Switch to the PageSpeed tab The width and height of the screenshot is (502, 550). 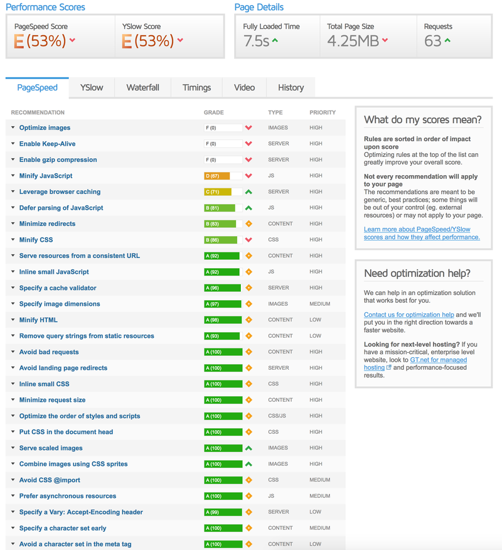37,88
